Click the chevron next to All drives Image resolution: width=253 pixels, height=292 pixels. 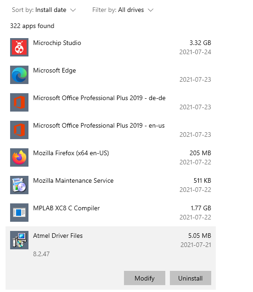pos(151,10)
